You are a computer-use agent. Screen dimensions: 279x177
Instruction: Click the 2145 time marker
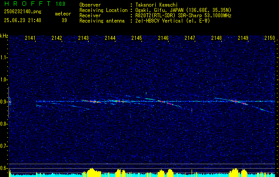point(137,38)
